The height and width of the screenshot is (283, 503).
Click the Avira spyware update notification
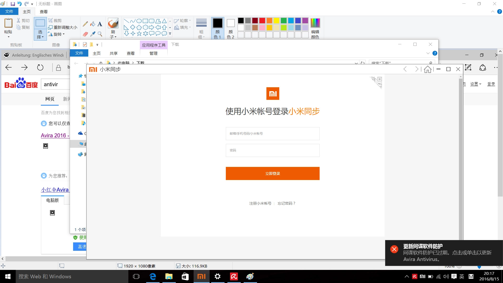coord(444,253)
